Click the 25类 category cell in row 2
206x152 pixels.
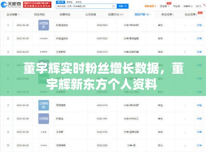131,39
